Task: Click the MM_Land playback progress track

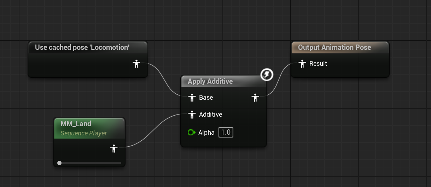Action: 89,163
